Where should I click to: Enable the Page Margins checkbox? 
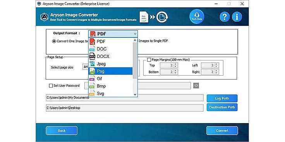149,59
